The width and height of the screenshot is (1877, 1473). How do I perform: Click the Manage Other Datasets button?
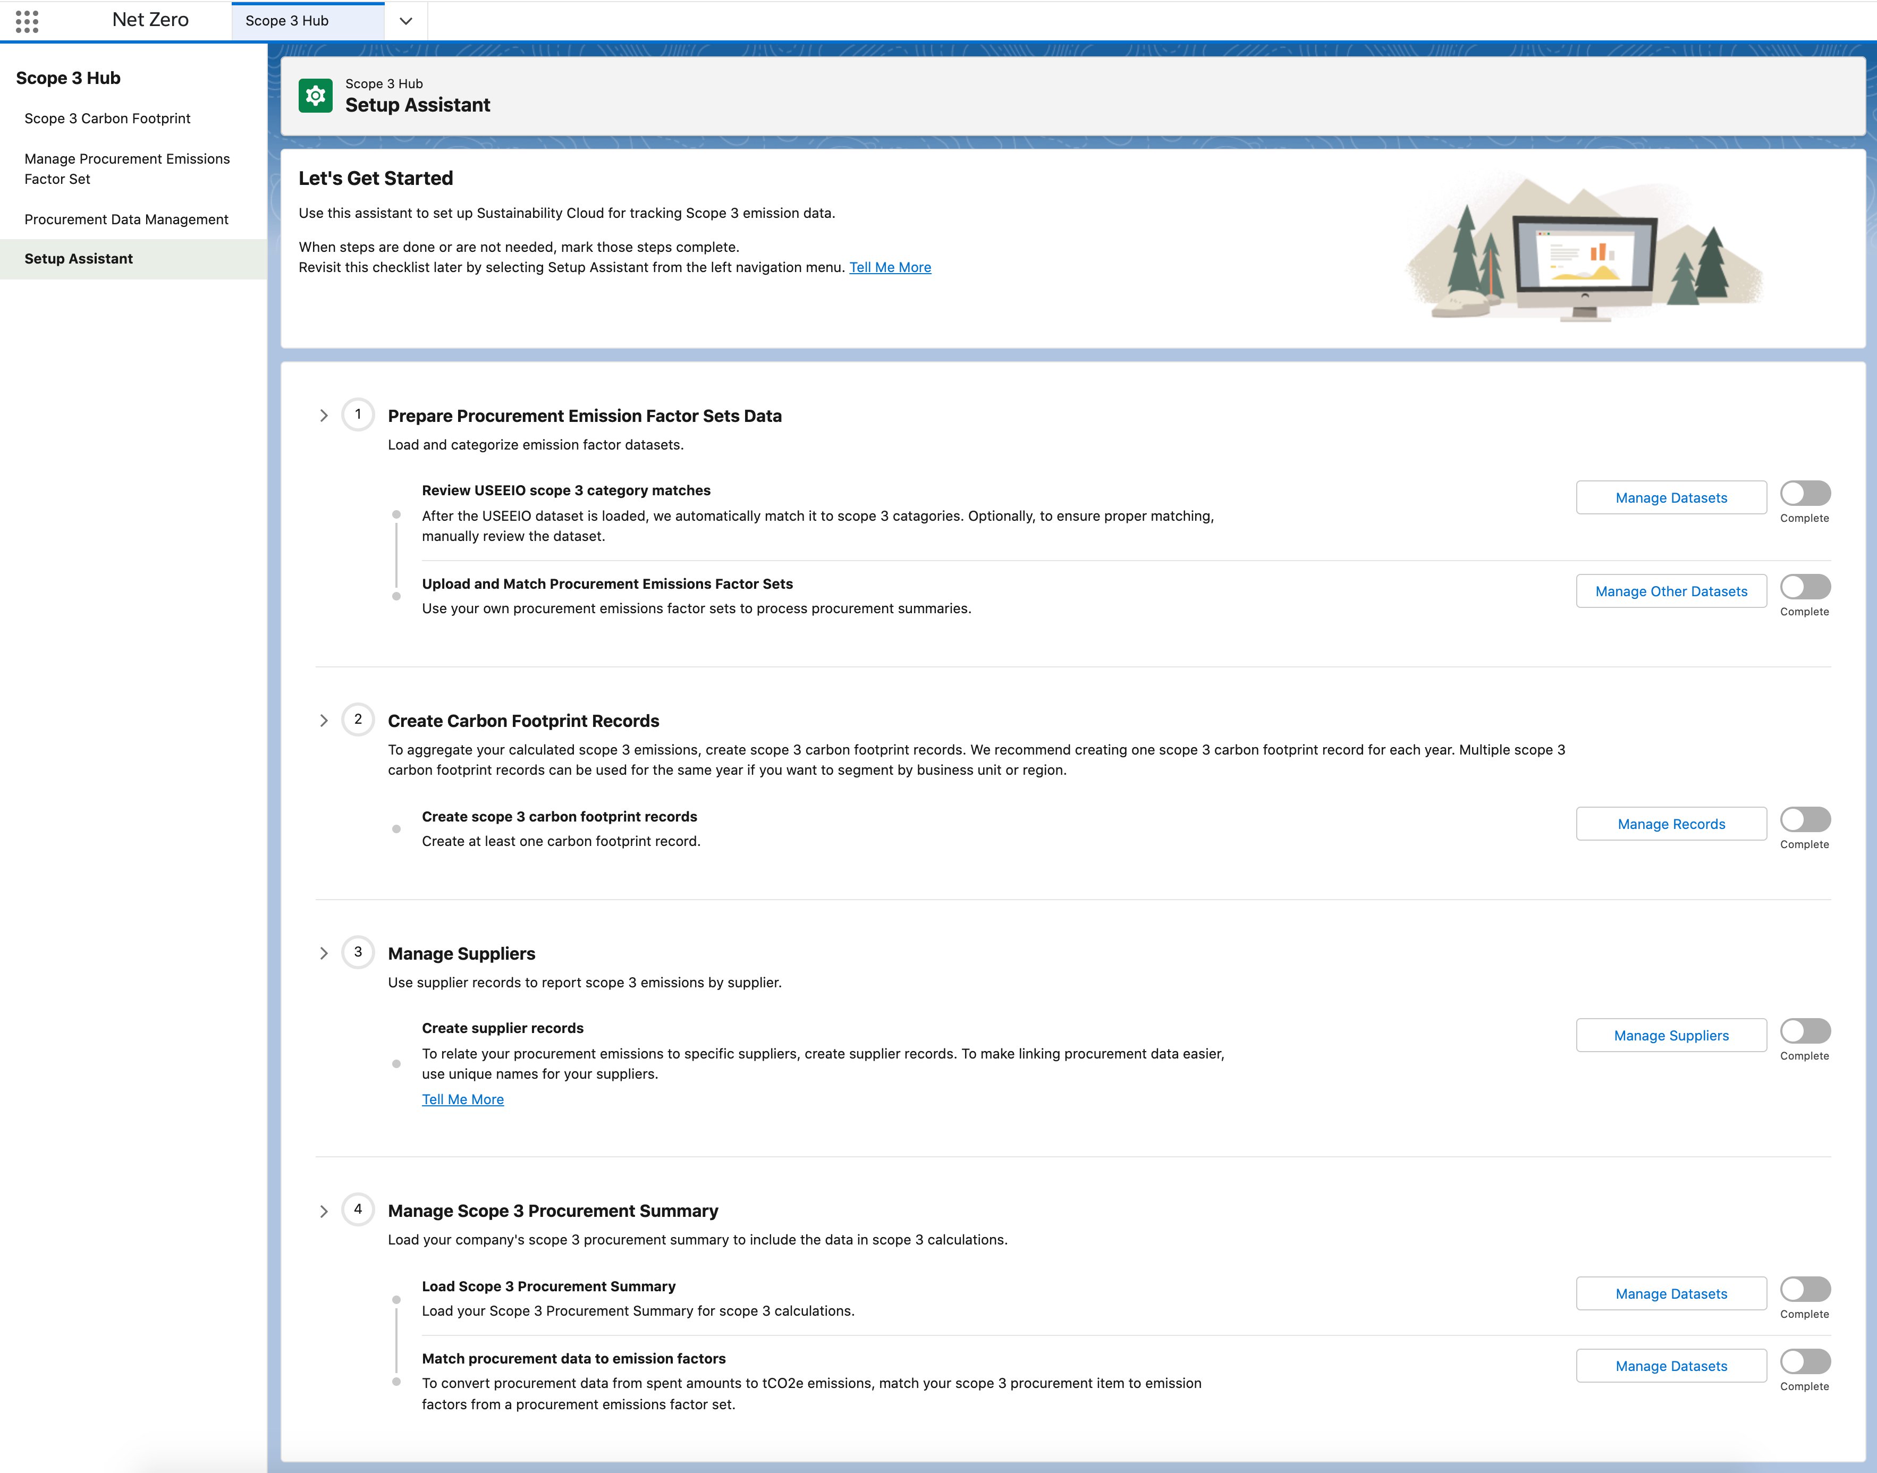tap(1671, 591)
